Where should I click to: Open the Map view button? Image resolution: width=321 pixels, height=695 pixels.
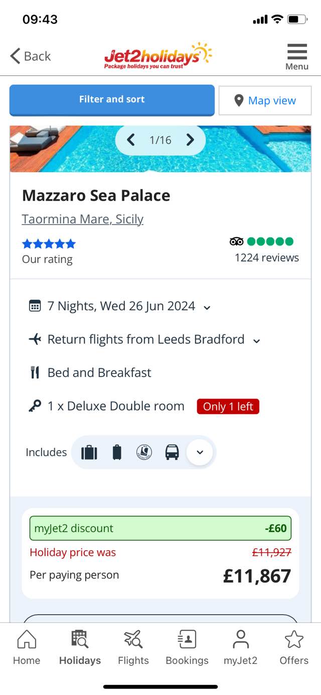coord(265,101)
